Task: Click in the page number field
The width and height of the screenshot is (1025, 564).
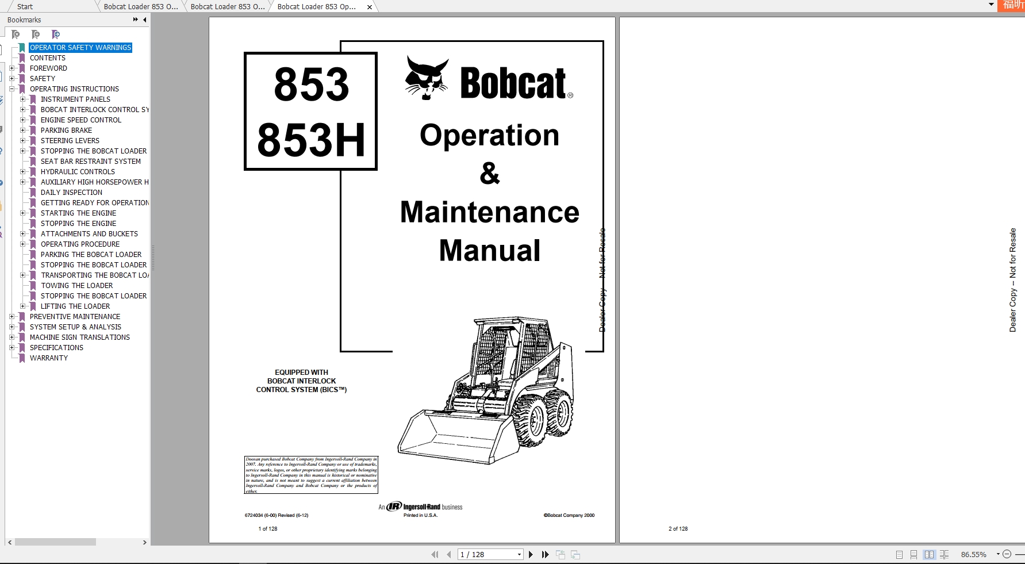Action: coord(483,554)
